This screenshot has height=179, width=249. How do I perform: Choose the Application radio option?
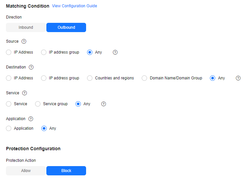[9, 128]
